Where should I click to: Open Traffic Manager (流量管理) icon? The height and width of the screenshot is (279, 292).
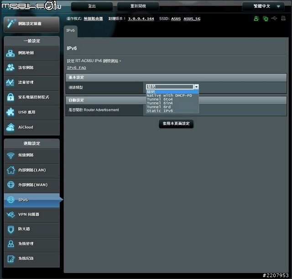point(10,83)
